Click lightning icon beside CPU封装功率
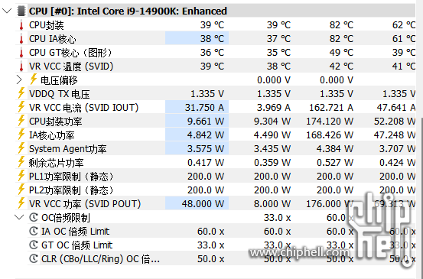 tap(21, 121)
